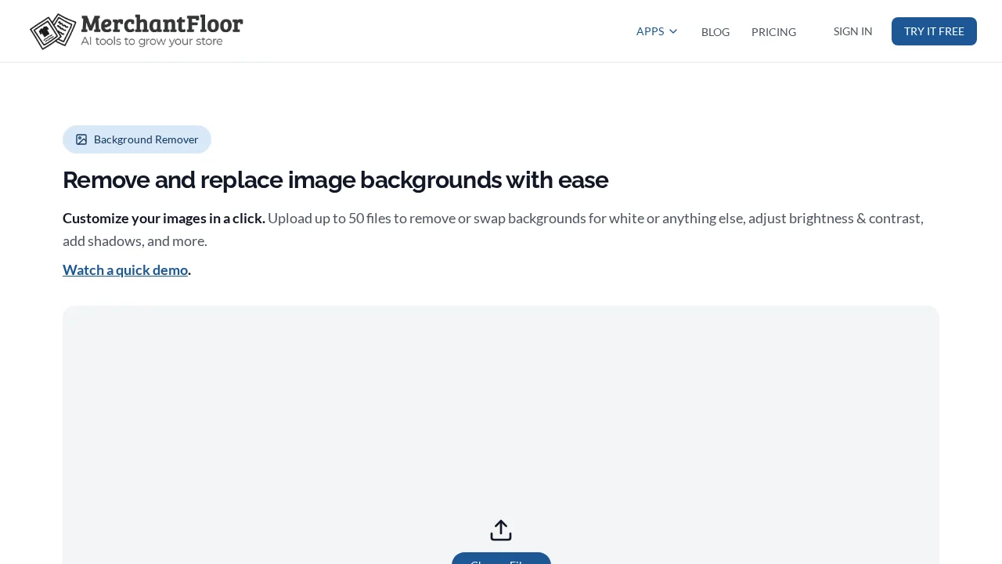The height and width of the screenshot is (564, 1002).
Task: Click the Customize your images bold text
Action: coord(164,218)
